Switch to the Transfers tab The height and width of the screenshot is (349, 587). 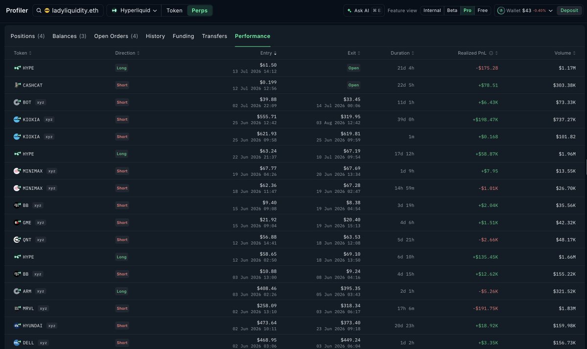click(214, 36)
